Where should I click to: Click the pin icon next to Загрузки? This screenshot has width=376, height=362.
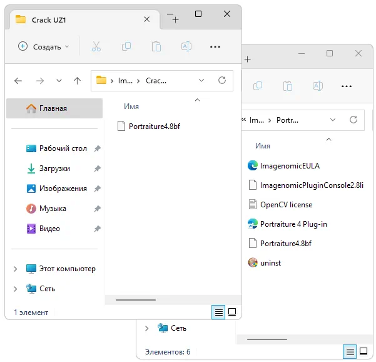(x=97, y=168)
